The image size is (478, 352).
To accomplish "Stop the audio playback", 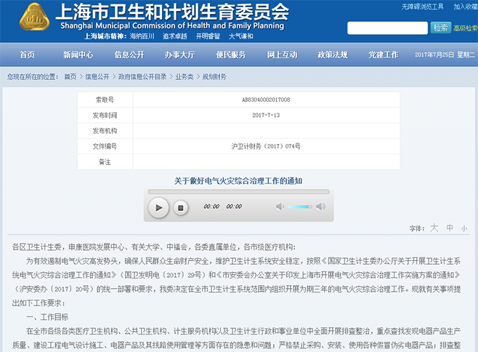I will (x=181, y=207).
